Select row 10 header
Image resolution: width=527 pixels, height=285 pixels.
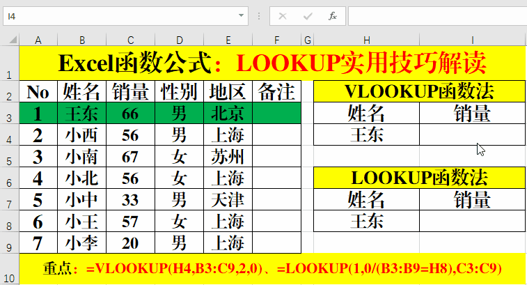[x=10, y=269]
